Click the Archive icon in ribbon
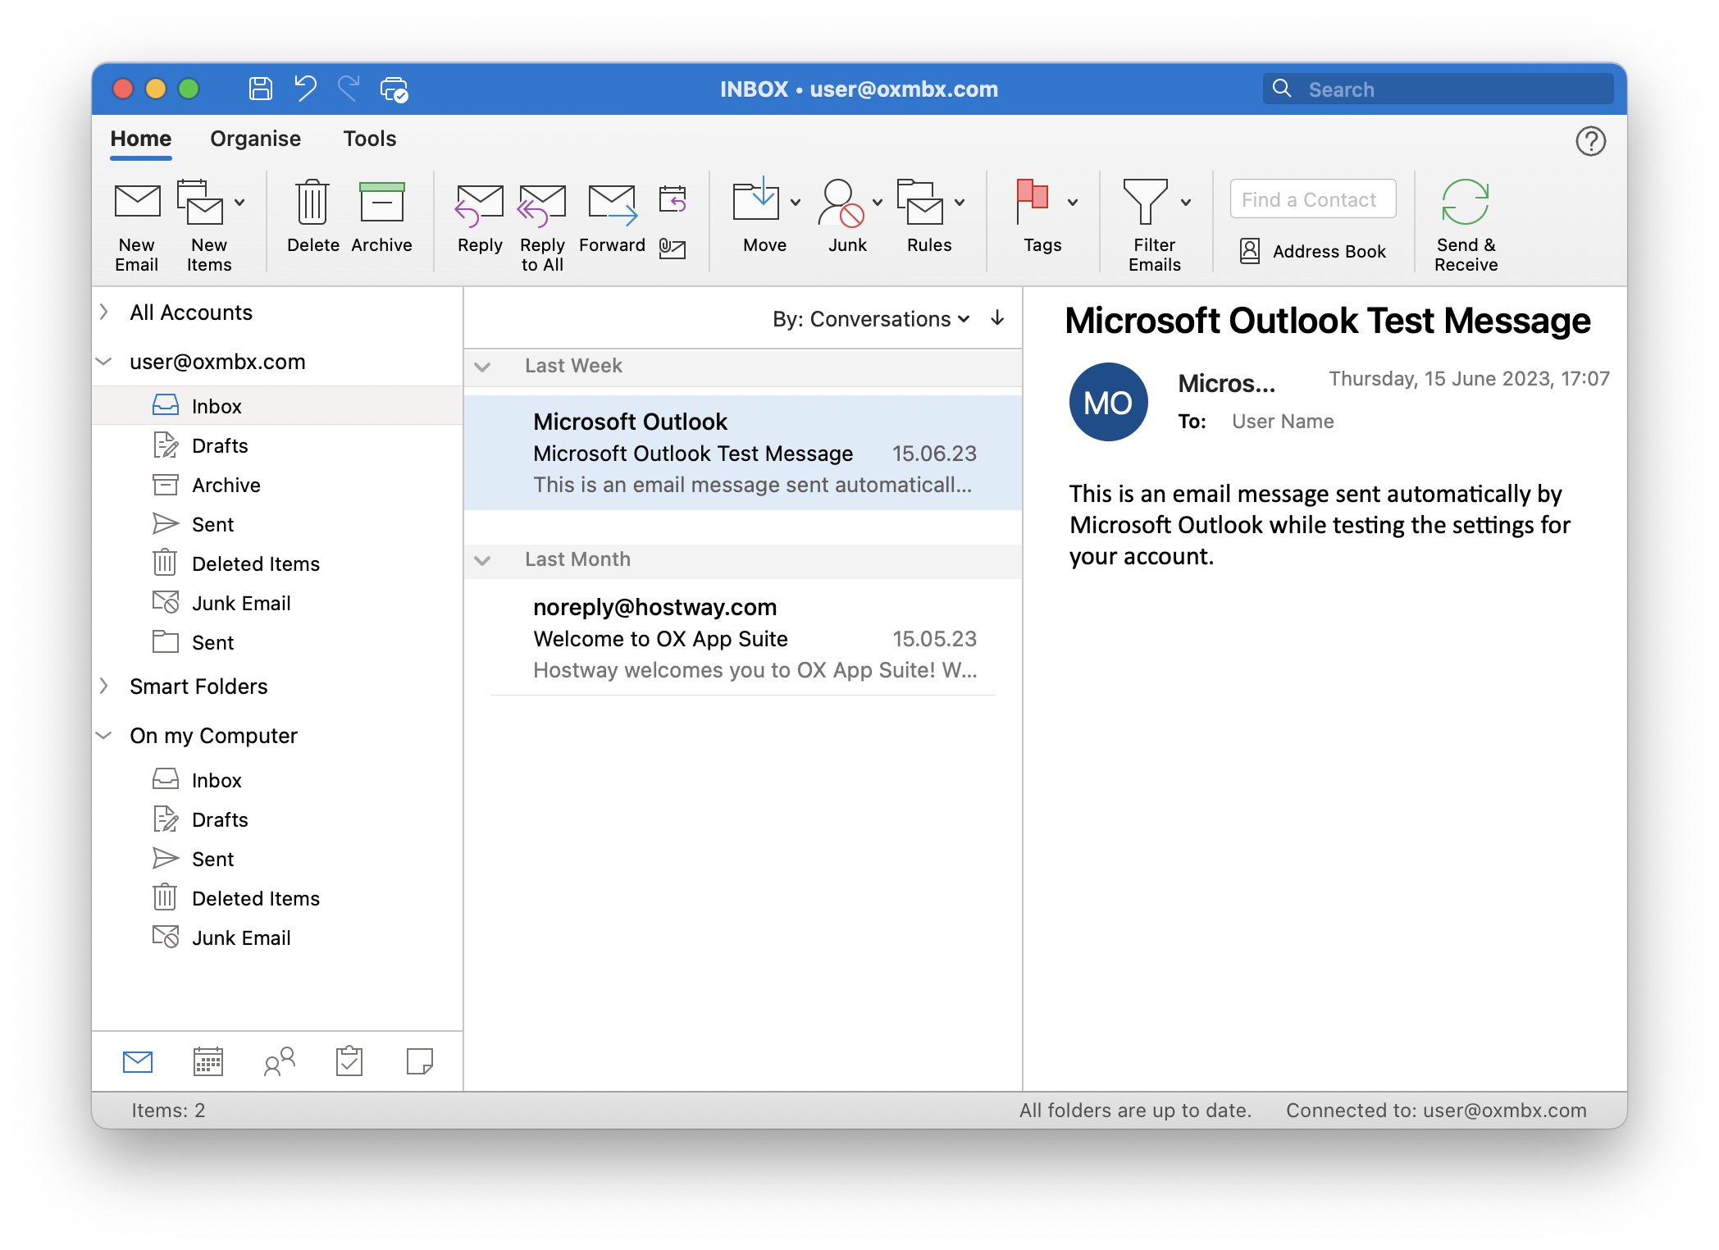 coord(381,203)
